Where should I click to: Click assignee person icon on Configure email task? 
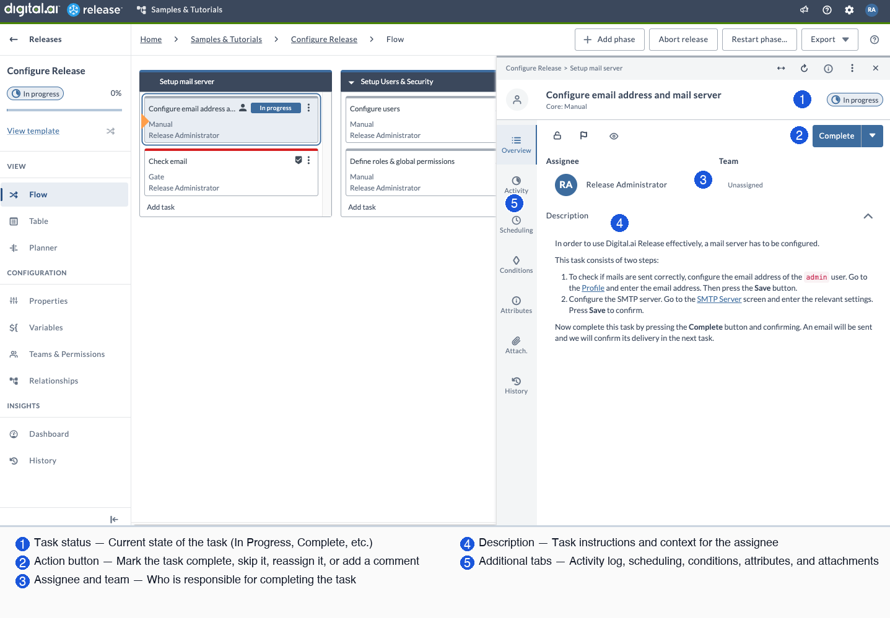point(243,108)
